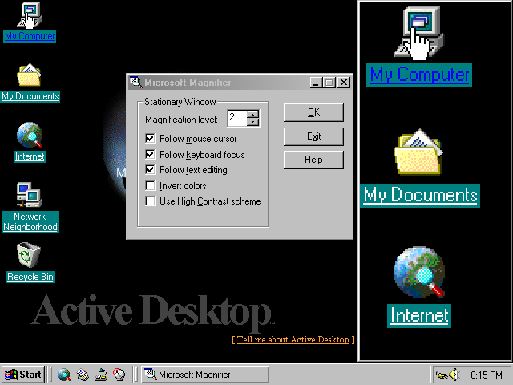Select the Recycle Bin desktop icon
This screenshot has height=385, width=513.
pos(29,255)
